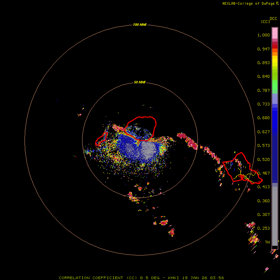This screenshot has height=280, width=280.
Task: Click the 0.5 DEG elevation text
Action: click(x=150, y=278)
